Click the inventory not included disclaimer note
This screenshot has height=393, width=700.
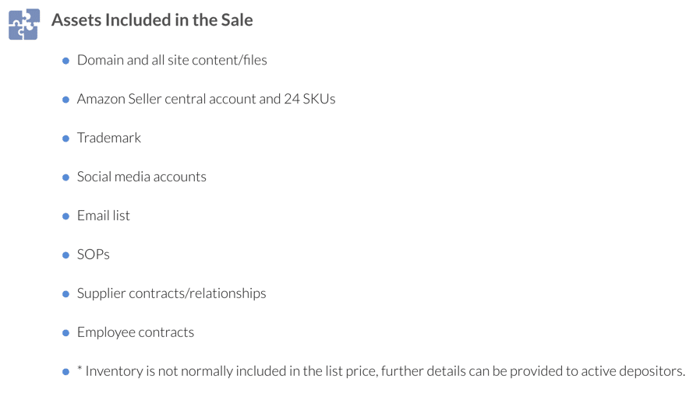coord(381,371)
